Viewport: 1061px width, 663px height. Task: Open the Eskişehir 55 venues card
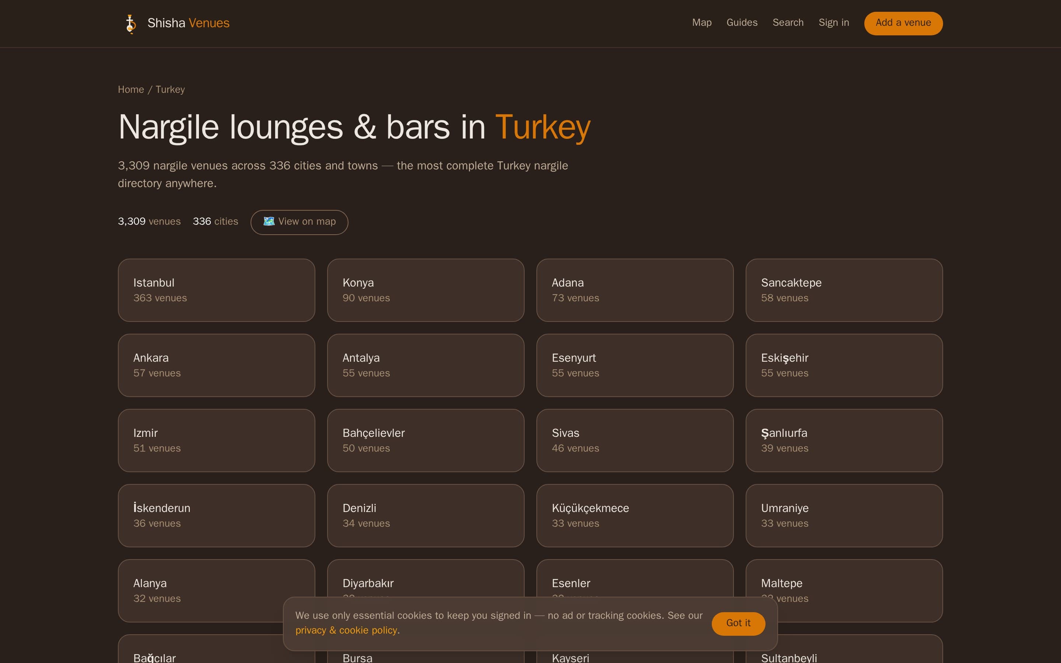pyautogui.click(x=844, y=365)
